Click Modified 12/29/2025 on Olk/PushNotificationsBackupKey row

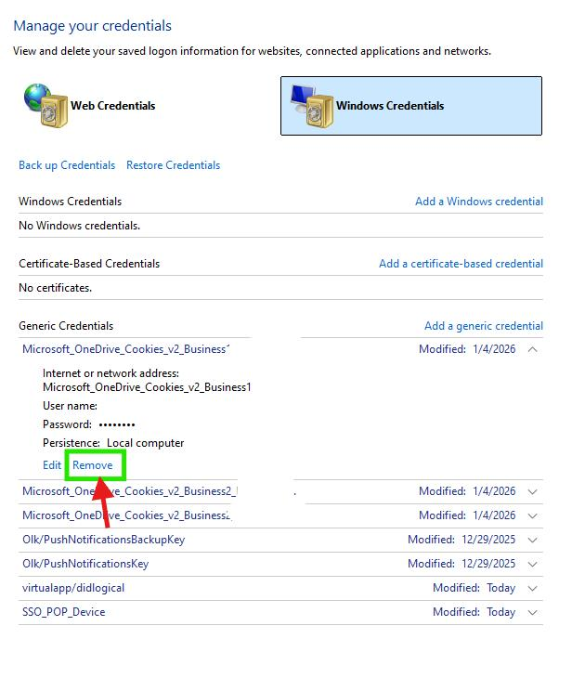(x=461, y=540)
